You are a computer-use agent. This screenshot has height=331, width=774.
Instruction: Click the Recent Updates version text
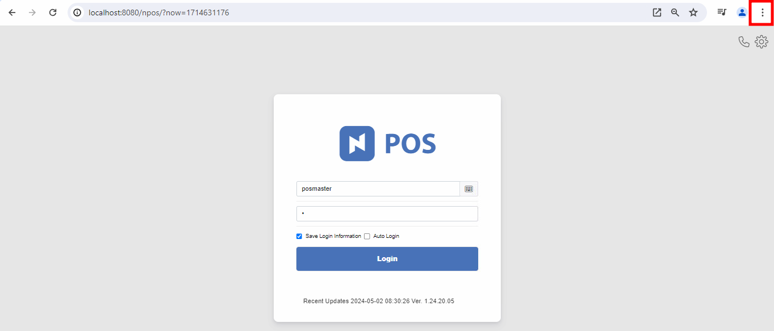(x=379, y=301)
